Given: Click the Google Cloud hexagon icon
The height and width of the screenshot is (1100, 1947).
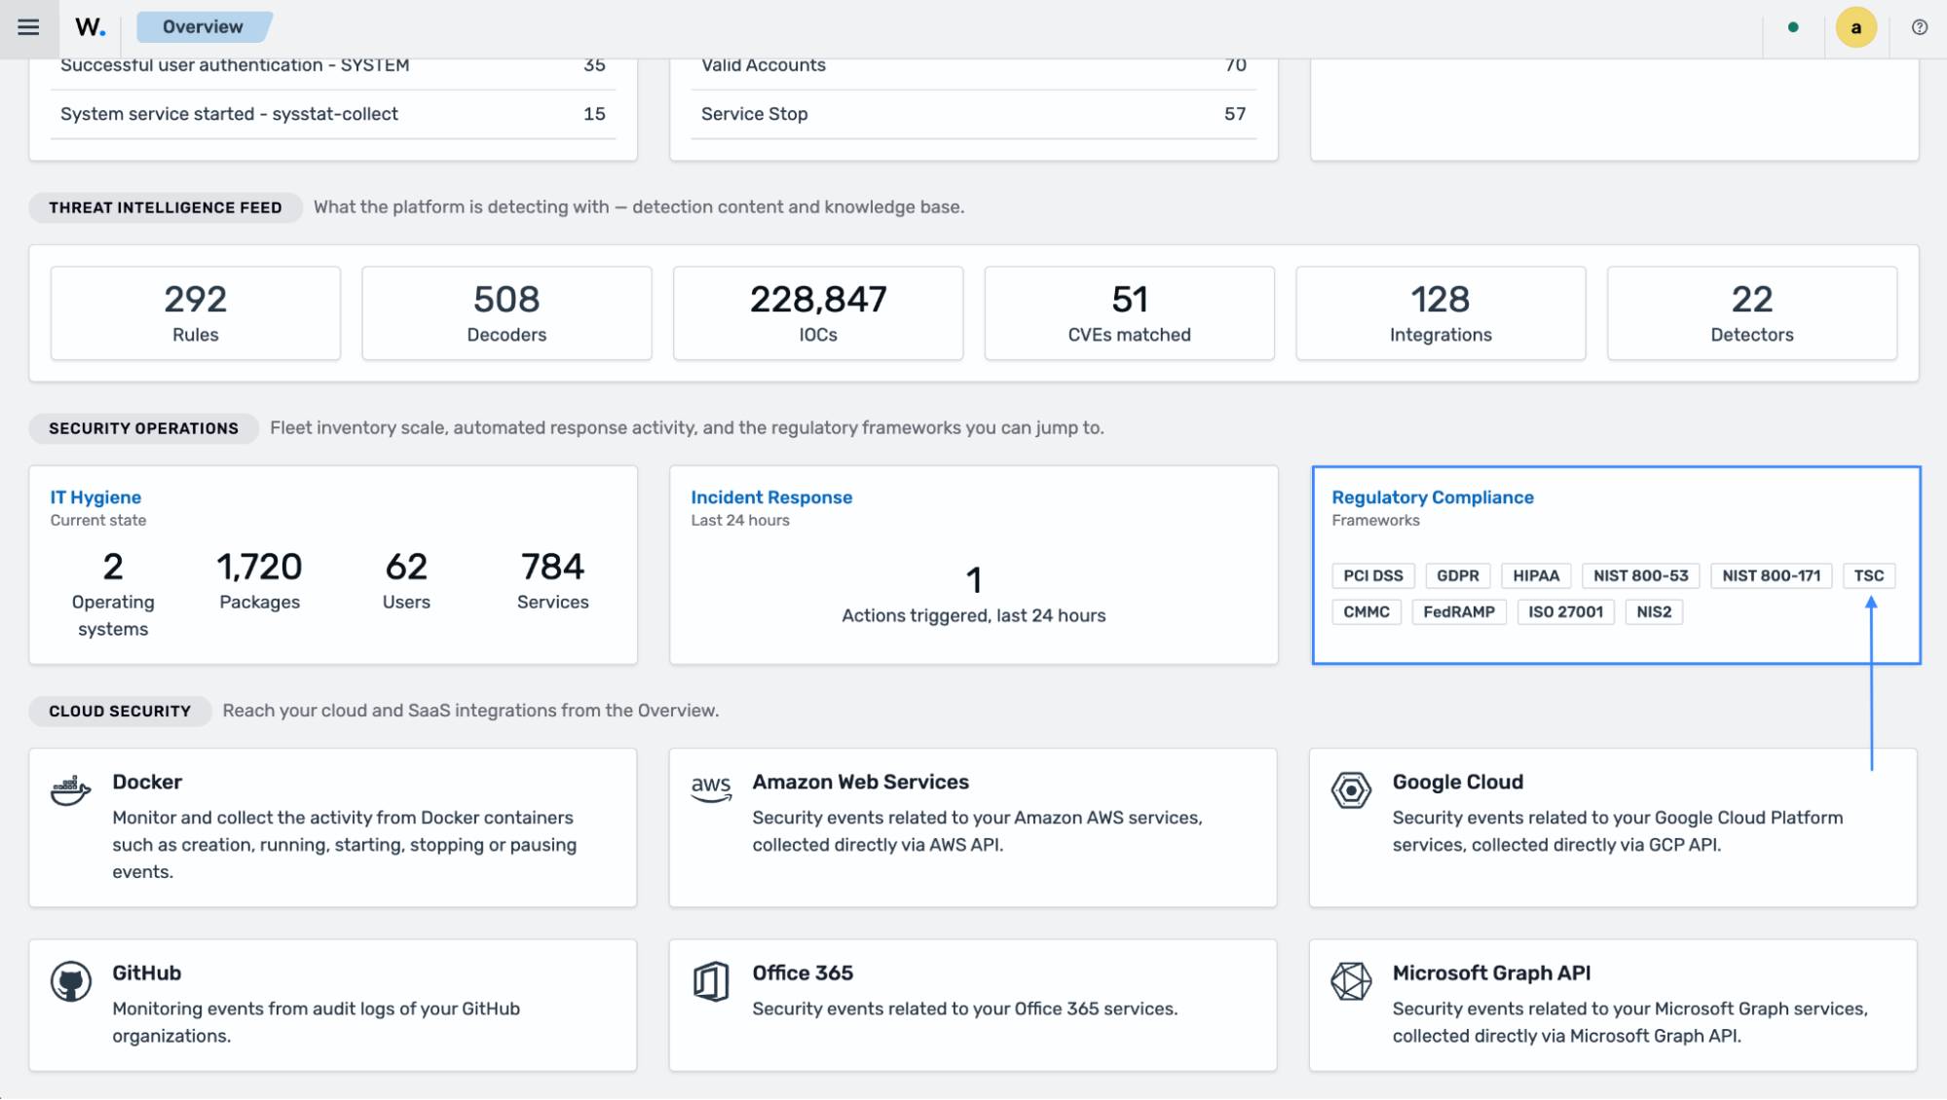Looking at the screenshot, I should tap(1351, 790).
